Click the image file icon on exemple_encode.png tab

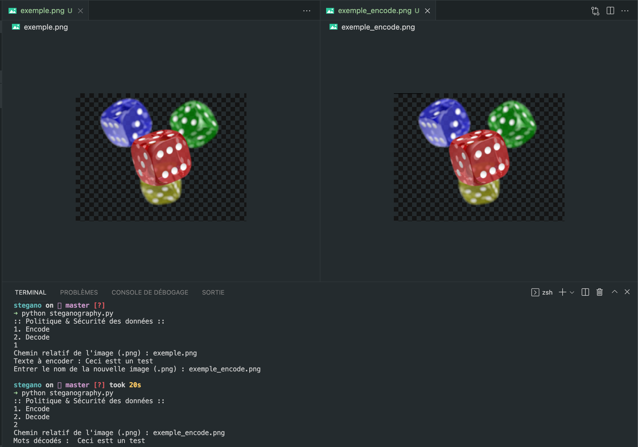pos(330,11)
